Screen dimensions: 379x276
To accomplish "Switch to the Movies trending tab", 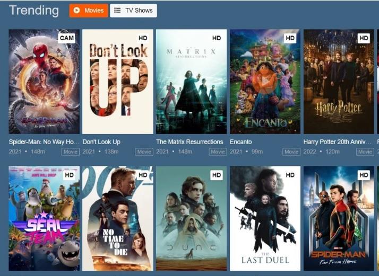I will [89, 11].
